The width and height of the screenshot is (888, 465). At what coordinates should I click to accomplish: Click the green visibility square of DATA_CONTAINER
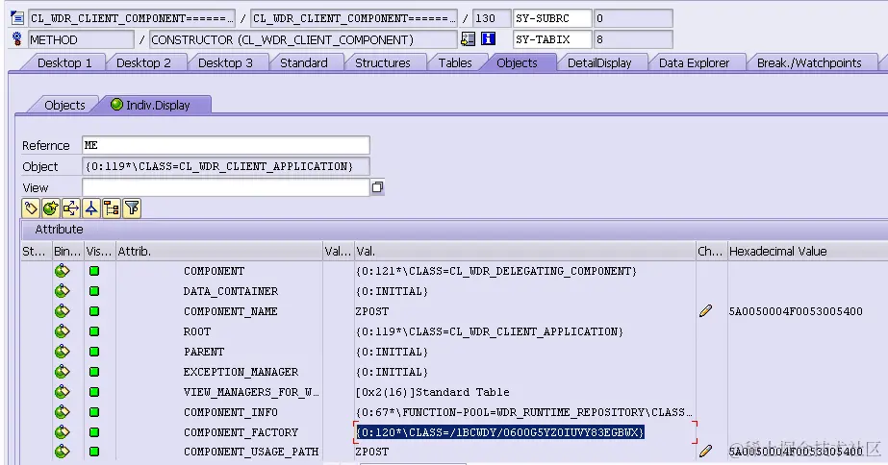point(94,291)
